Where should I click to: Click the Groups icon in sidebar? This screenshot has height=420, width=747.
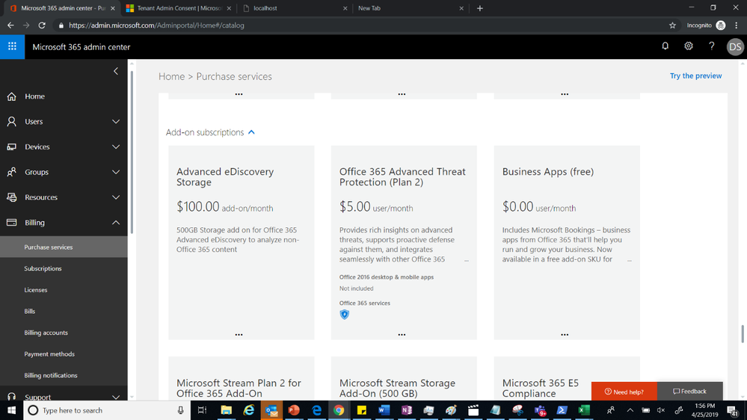12,172
